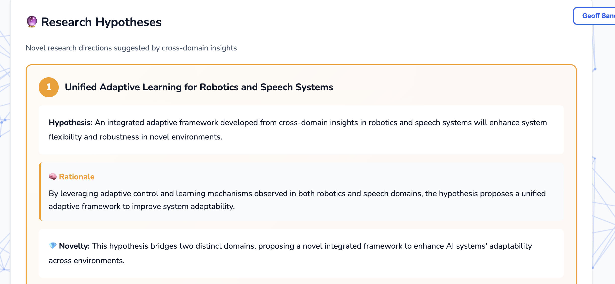Viewport: 615px width, 284px height.
Task: Click the words 'flexibility and robustness'
Action: (94, 137)
